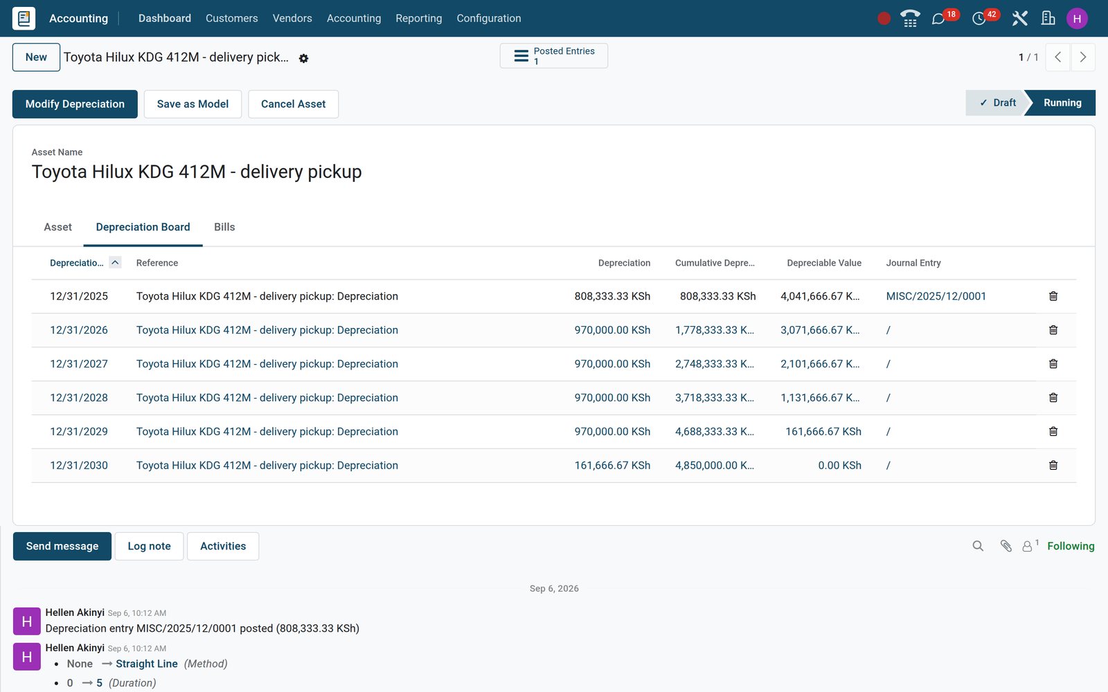
Task: Switch to the Bills tab
Action: tap(224, 227)
